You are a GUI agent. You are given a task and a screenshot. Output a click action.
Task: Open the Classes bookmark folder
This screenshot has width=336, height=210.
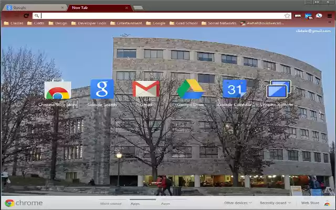tap(14, 23)
